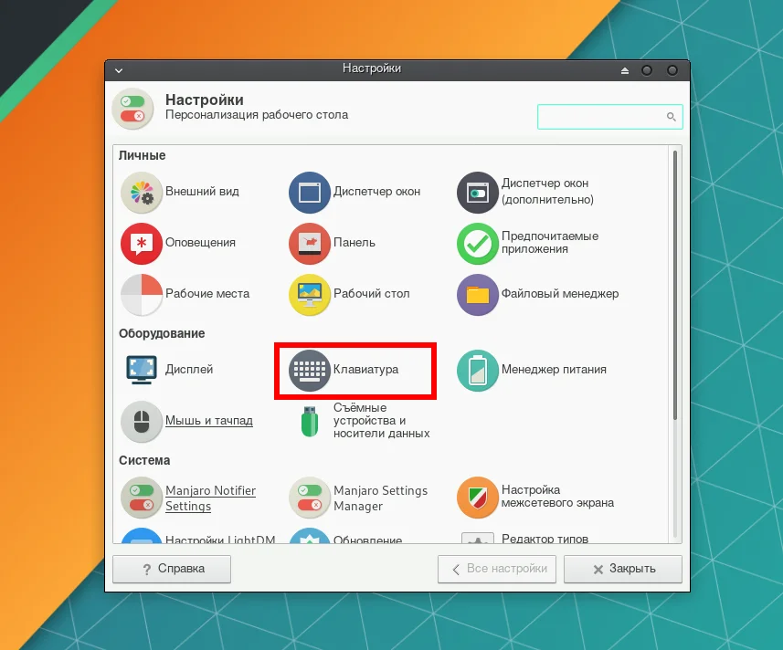Open the Менеджер питания battery icon

(x=478, y=370)
